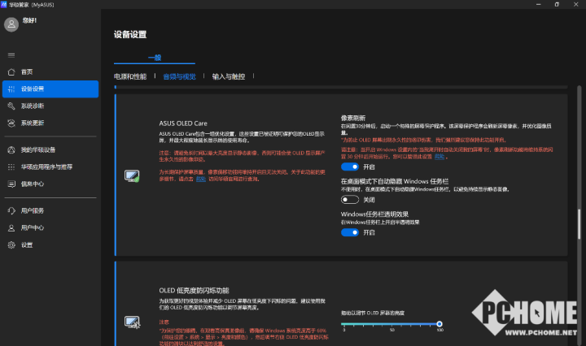Click the 信息中心 message icon
Viewport: 586px width, 346px height.
11,184
